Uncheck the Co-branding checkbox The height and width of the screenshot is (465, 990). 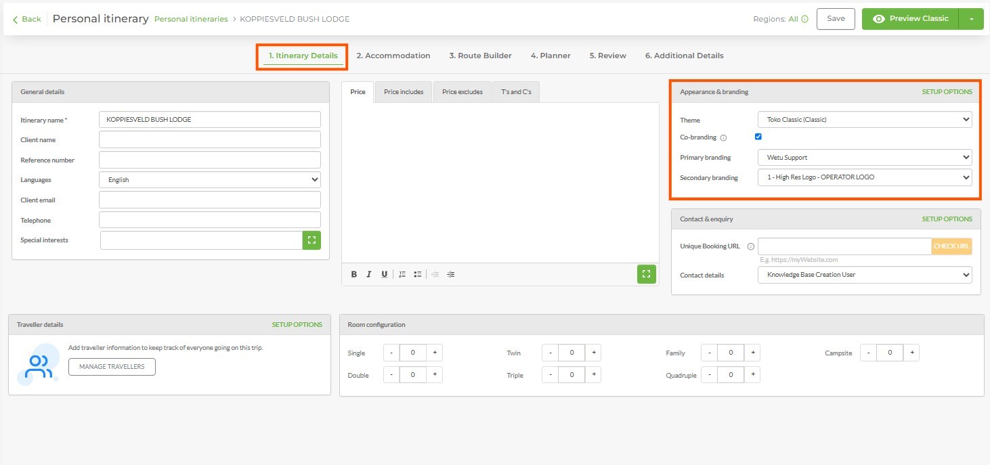[758, 137]
